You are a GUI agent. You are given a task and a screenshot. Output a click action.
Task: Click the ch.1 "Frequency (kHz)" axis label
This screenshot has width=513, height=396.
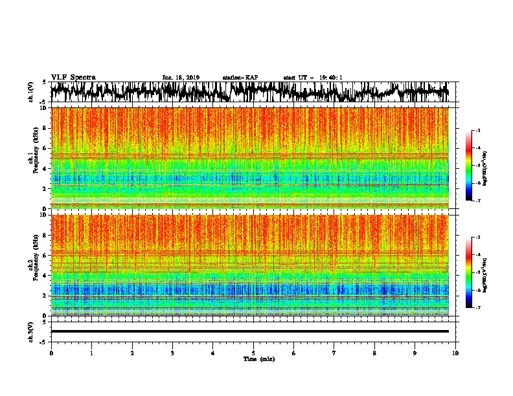[36, 151]
